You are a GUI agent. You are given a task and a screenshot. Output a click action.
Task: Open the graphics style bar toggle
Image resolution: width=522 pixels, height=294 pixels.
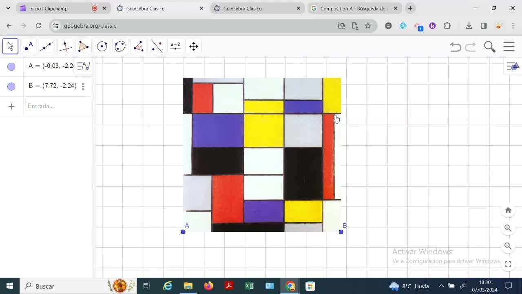pyautogui.click(x=512, y=66)
